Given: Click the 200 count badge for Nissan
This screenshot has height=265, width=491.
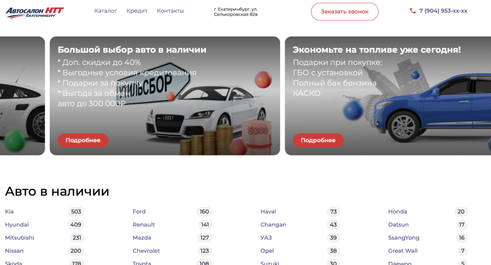Looking at the screenshot, I should pos(76,251).
